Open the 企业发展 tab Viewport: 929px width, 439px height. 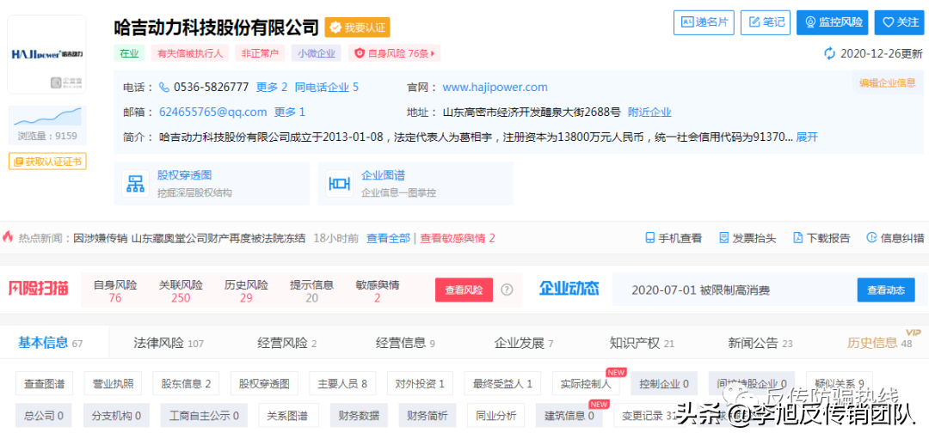524,343
